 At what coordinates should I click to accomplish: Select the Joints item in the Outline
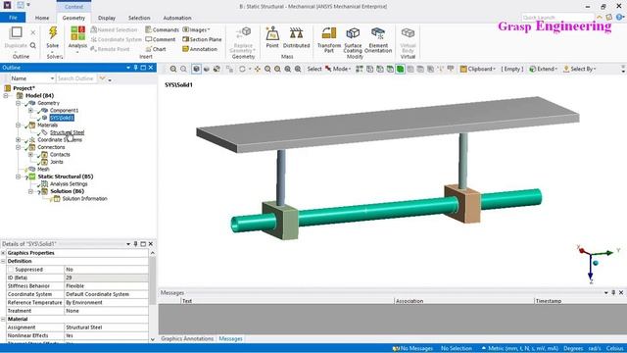point(57,162)
